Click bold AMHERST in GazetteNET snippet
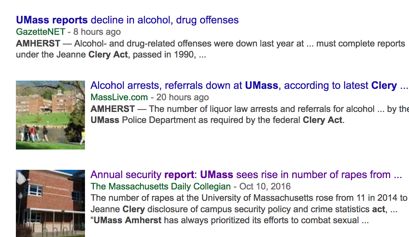Viewport: 409px width, 237px height. (x=38, y=43)
